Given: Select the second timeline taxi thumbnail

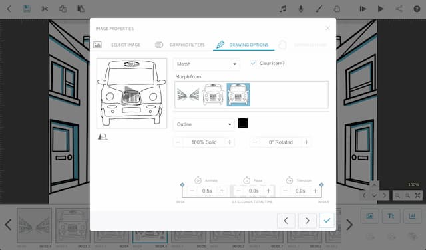Looking at the screenshot, I should [73, 225].
